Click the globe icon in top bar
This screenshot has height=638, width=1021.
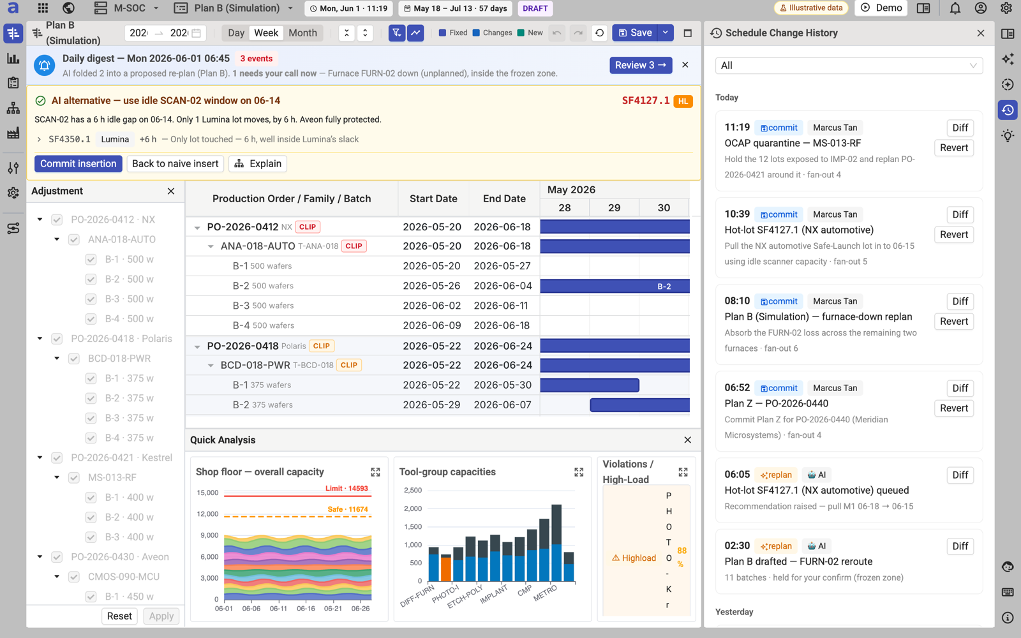click(x=68, y=8)
